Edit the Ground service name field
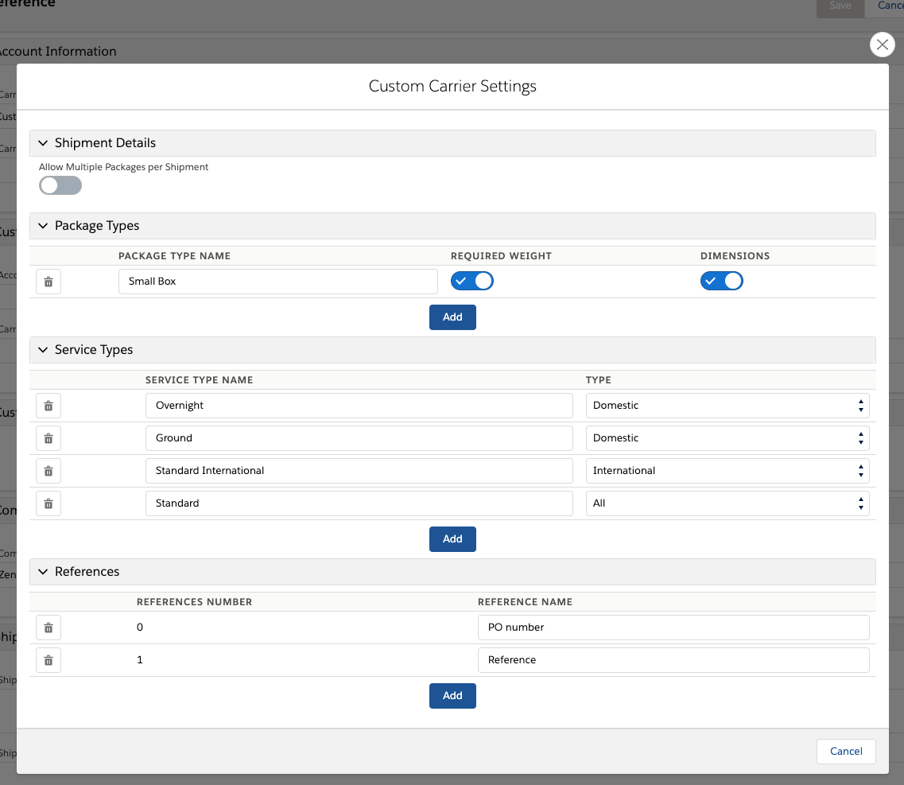The height and width of the screenshot is (785, 904). pyautogui.click(x=359, y=438)
